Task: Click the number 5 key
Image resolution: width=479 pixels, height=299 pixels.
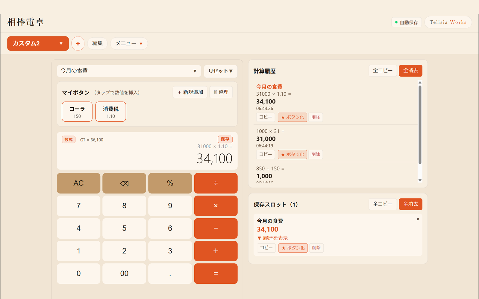Action: click(x=124, y=228)
